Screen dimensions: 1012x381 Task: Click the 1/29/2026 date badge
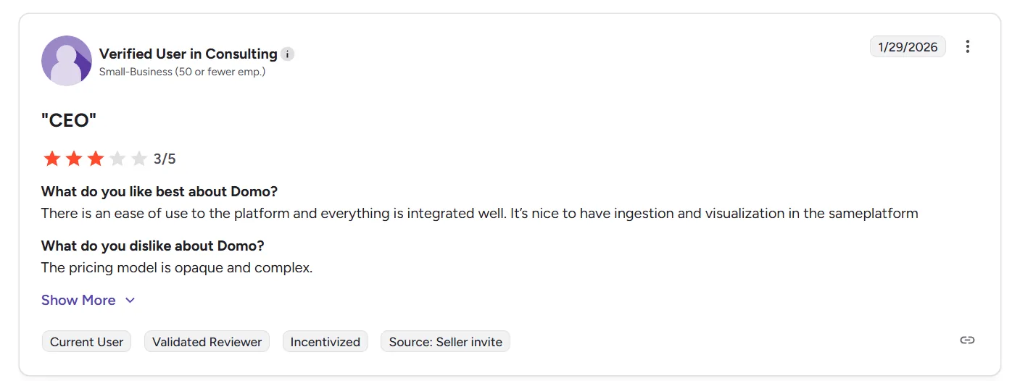[908, 47]
